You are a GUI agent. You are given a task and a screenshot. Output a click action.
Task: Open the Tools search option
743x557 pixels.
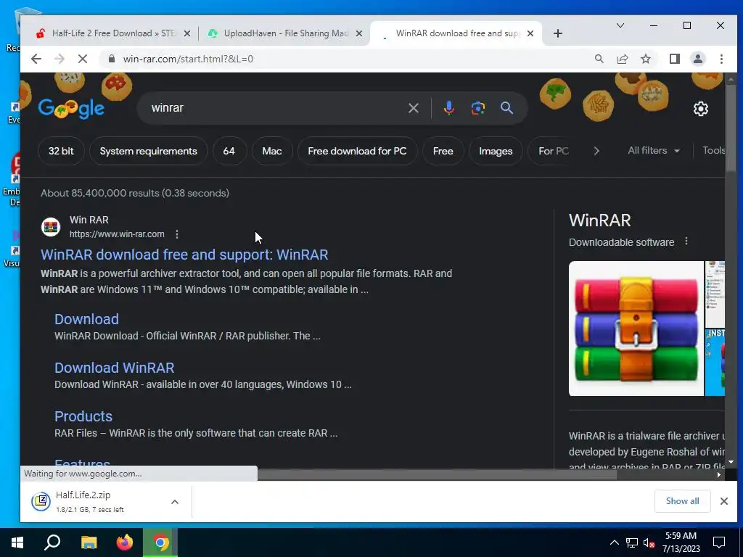pyautogui.click(x=714, y=150)
